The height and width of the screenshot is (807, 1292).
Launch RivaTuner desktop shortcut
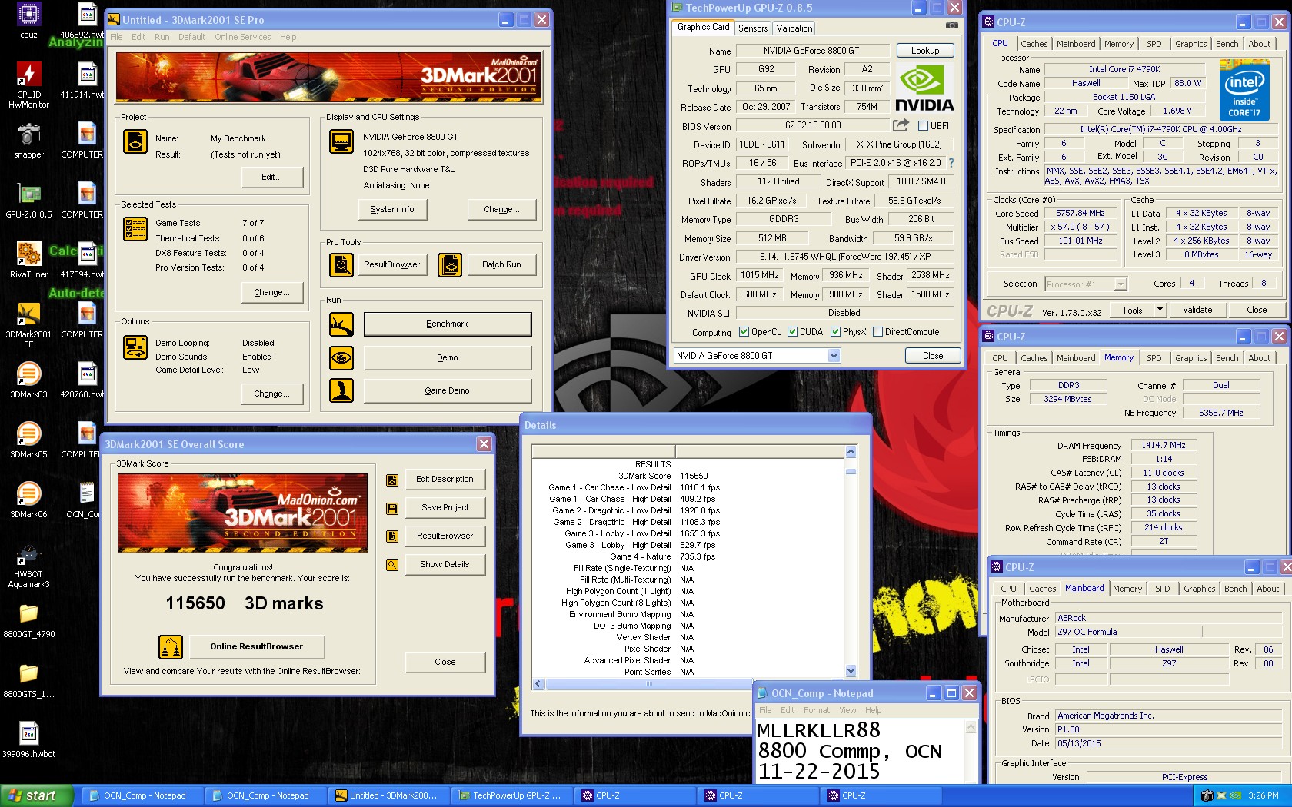28,261
